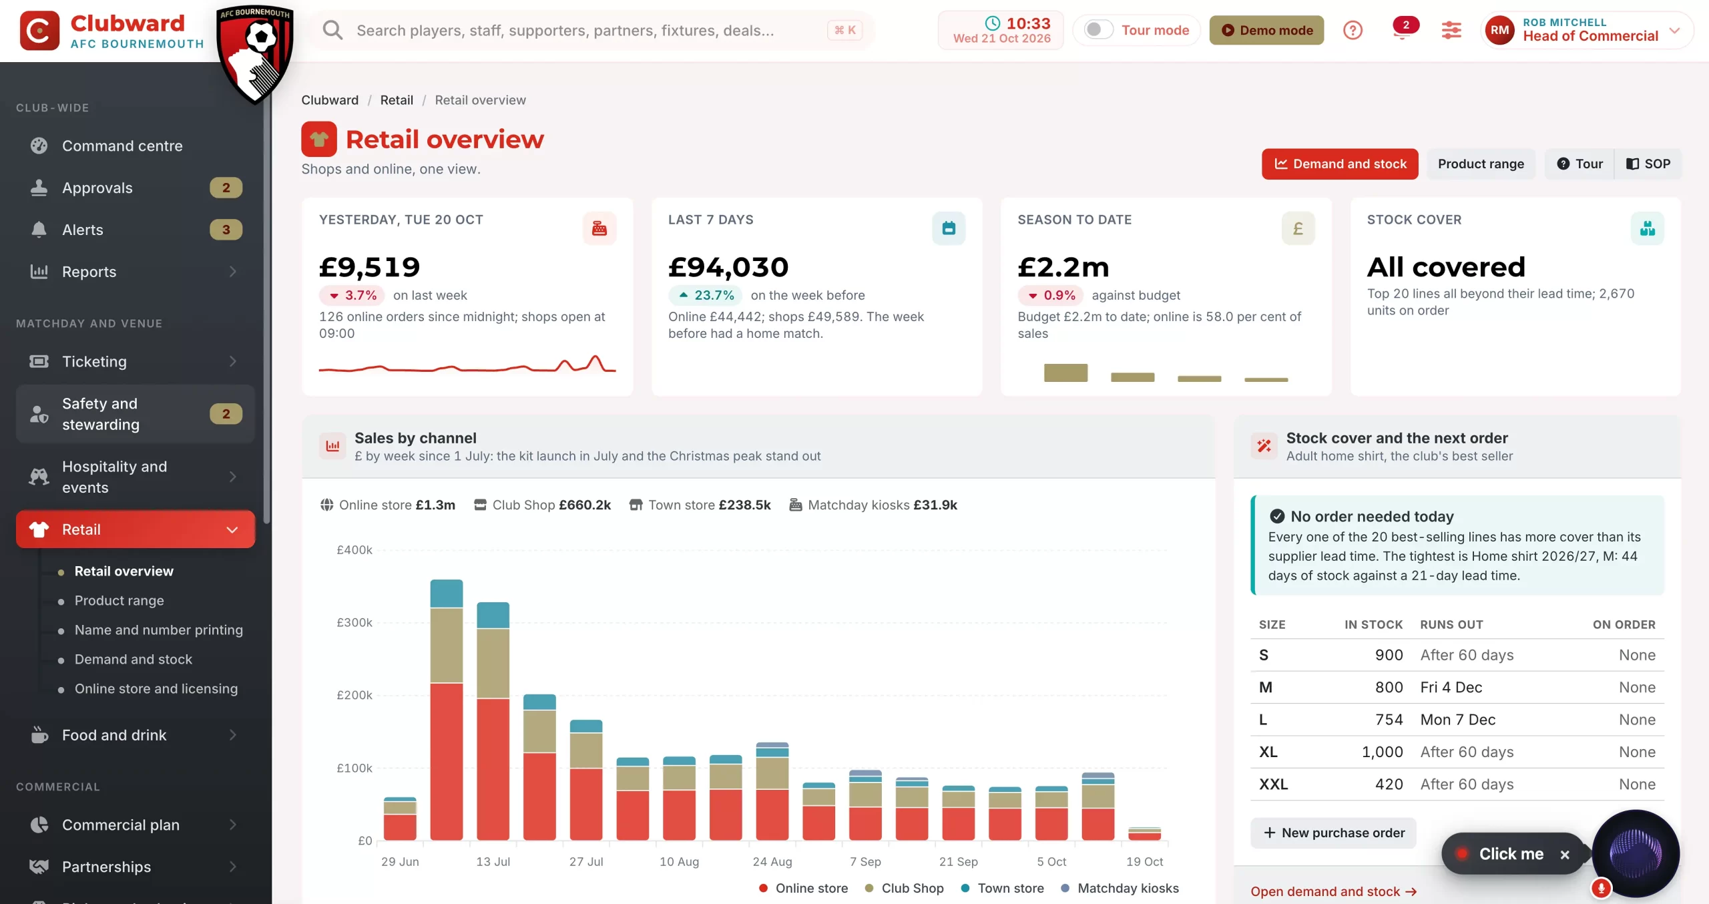Toggle Tour mode switch
Viewport: 1709px width, 904px height.
pos(1098,30)
